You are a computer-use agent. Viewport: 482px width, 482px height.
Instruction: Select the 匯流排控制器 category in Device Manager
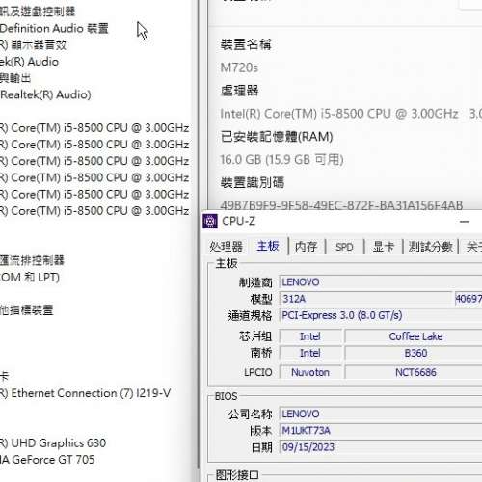pyautogui.click(x=32, y=260)
